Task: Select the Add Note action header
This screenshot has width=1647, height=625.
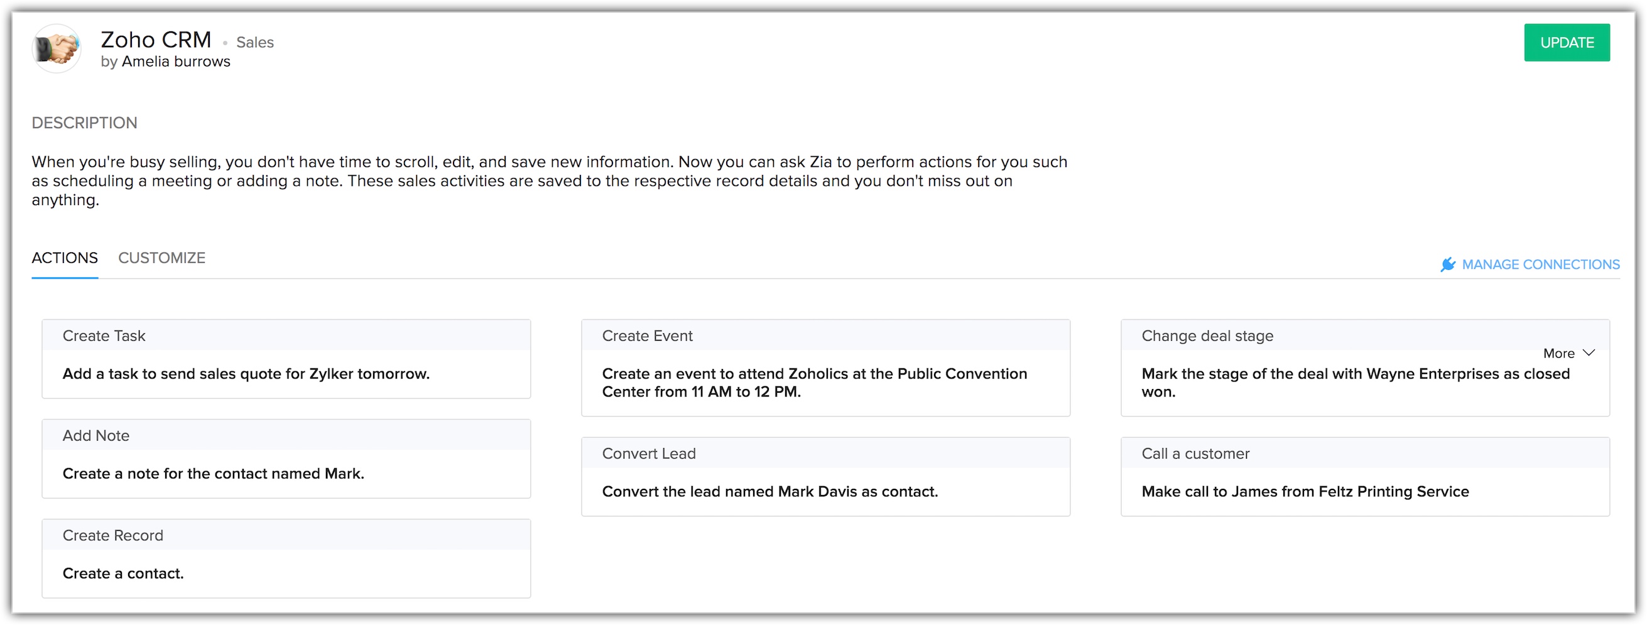Action: (x=96, y=435)
